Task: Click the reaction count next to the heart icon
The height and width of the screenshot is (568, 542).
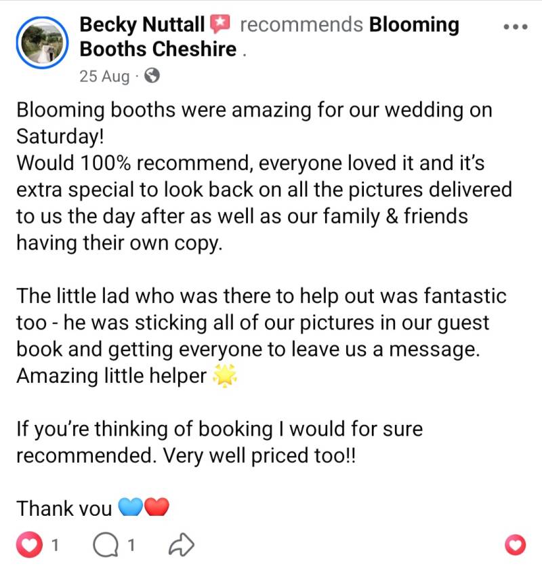Action: 56,544
